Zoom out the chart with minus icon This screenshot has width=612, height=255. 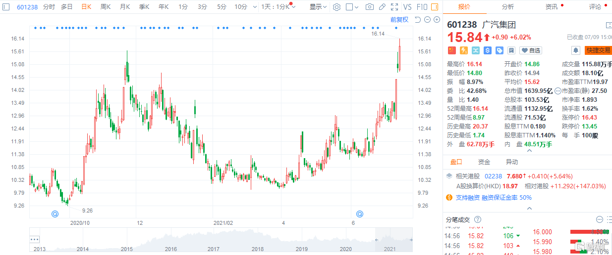click(427, 20)
